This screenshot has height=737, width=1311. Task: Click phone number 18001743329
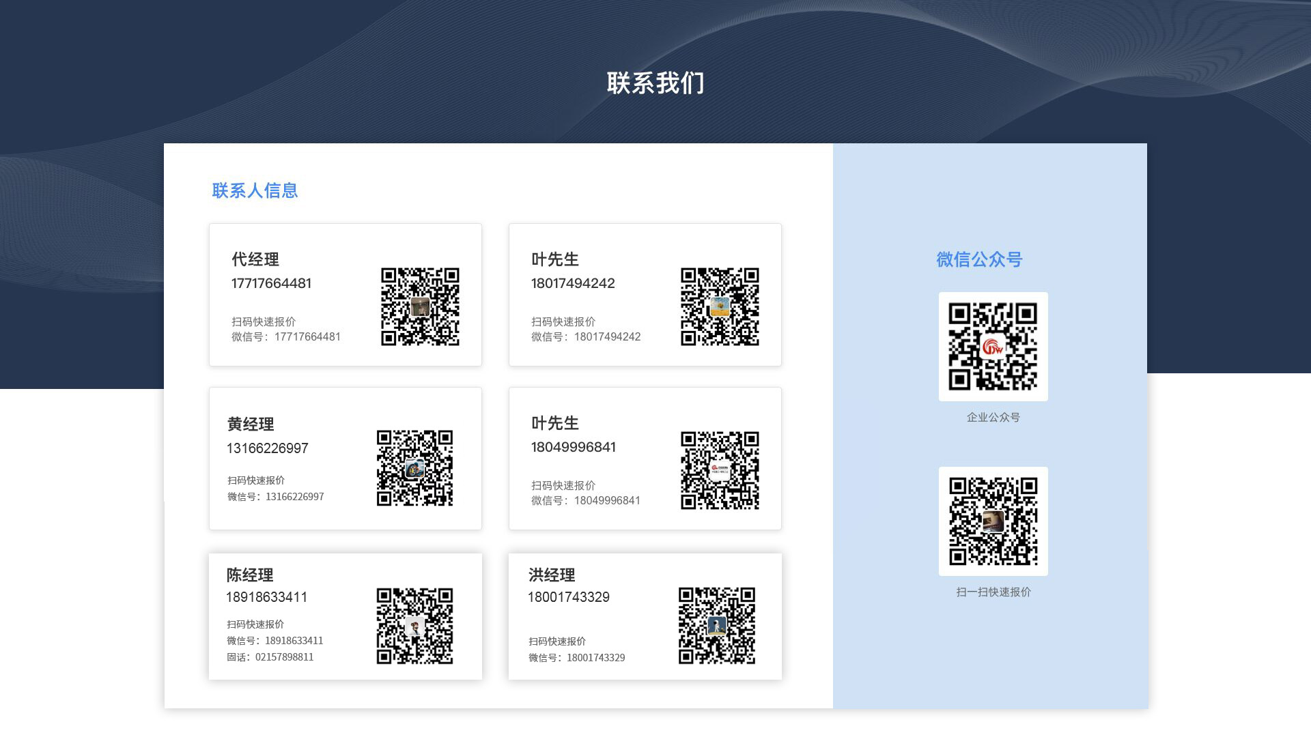pyautogui.click(x=568, y=597)
